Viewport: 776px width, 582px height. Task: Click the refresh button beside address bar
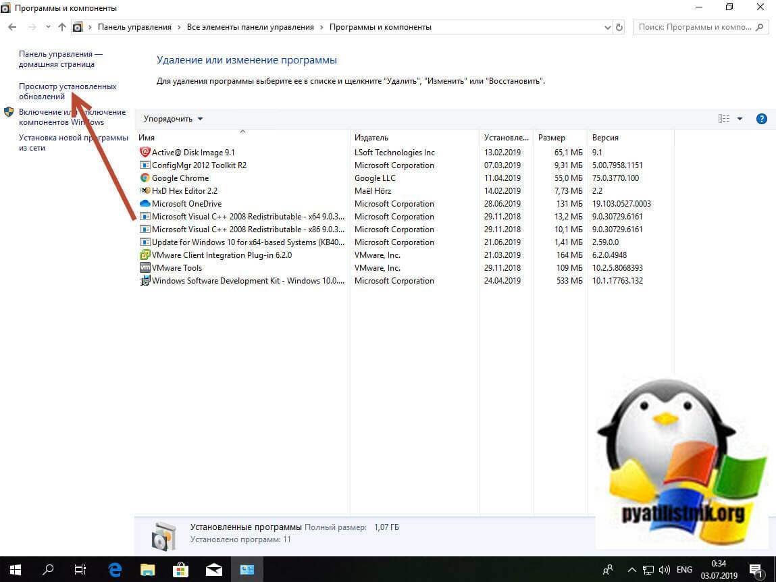coord(620,28)
